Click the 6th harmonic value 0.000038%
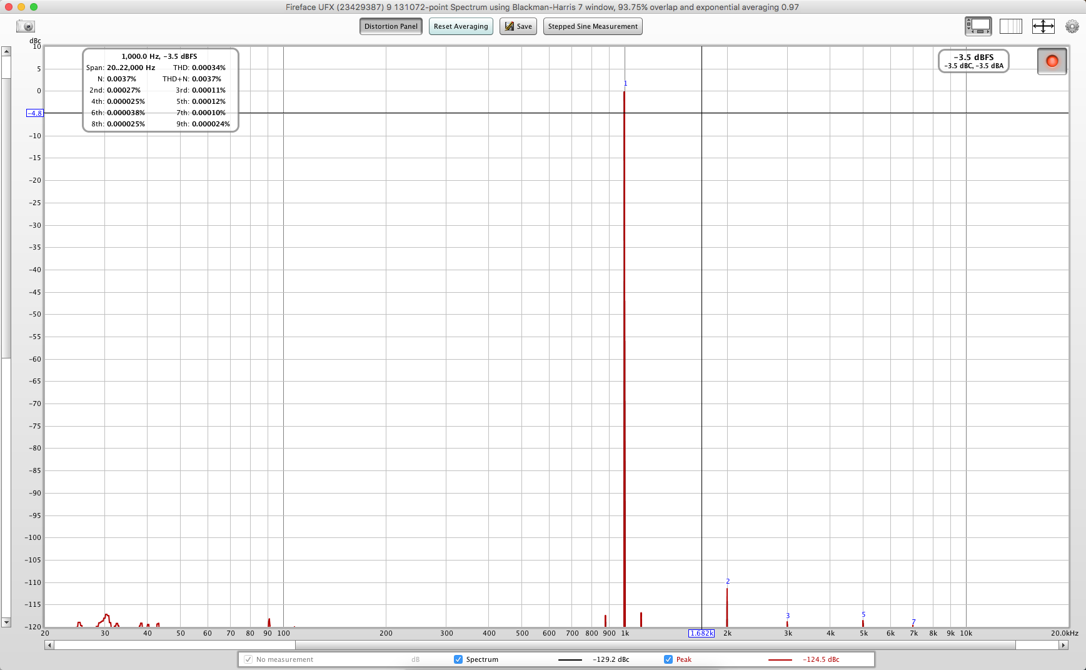The width and height of the screenshot is (1086, 670). [x=126, y=113]
